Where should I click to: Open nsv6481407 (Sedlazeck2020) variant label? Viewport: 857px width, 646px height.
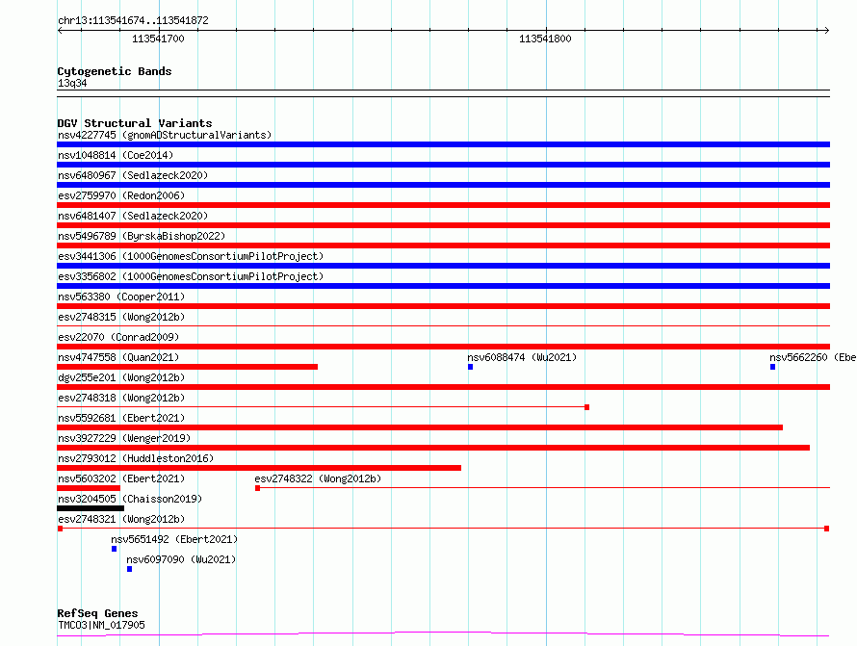[x=133, y=216]
